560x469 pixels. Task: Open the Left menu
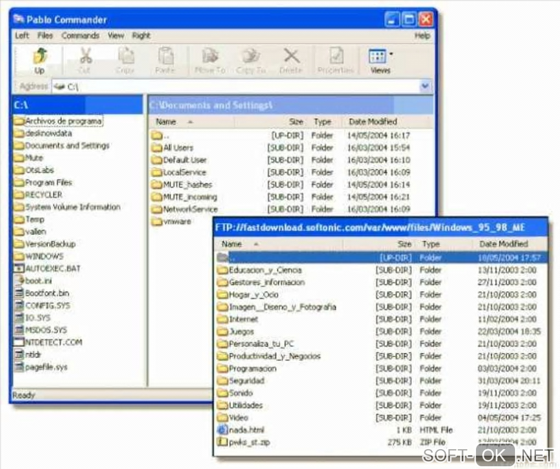22,35
